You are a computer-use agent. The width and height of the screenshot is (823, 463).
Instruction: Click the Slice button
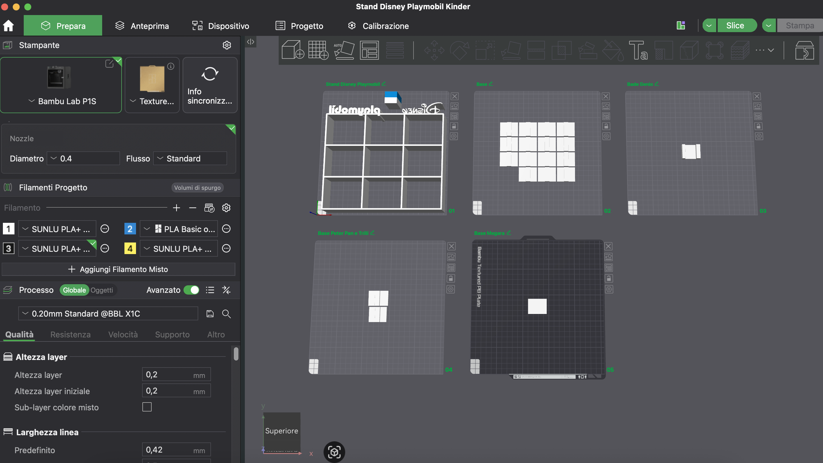[737, 25]
